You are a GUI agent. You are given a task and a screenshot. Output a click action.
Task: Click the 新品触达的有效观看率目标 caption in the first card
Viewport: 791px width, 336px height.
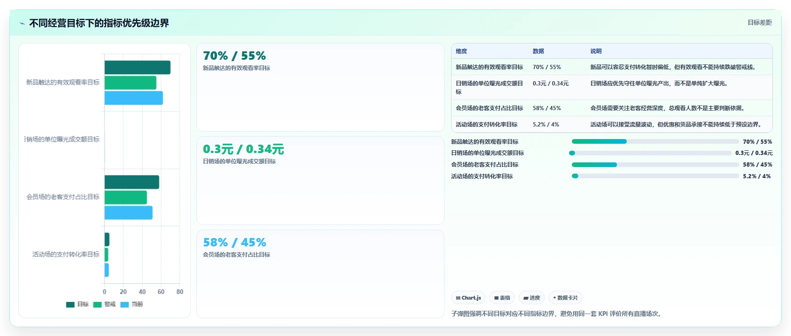coord(236,68)
